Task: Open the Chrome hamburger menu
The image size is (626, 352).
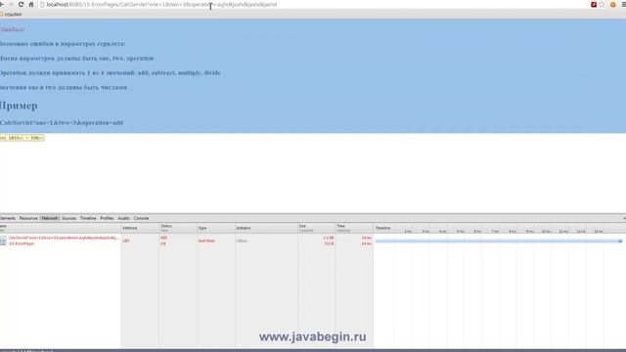Action: [x=624, y=4]
